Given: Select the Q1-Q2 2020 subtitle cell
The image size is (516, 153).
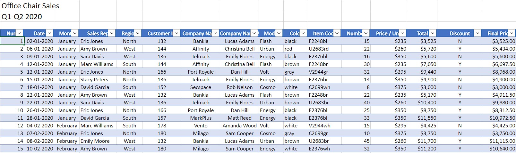Looking at the screenshot, I should (x=22, y=17).
